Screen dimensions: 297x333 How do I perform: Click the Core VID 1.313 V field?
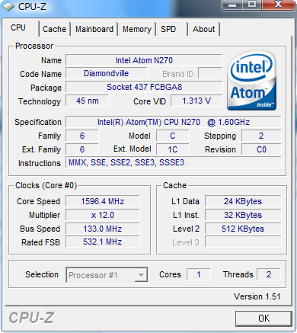[196, 101]
